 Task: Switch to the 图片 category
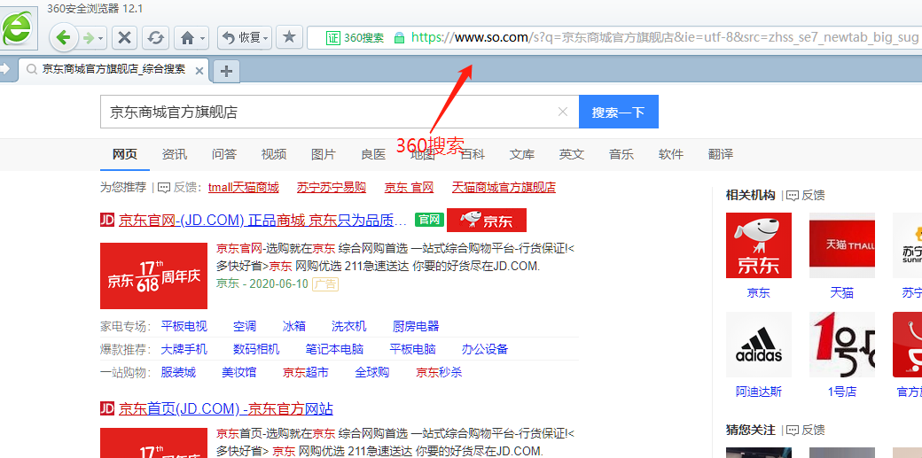324,155
